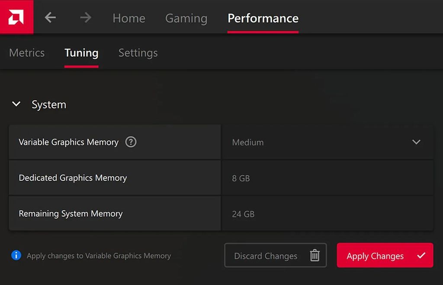Open the Variable Graphics Memory help tooltip

tap(130, 142)
